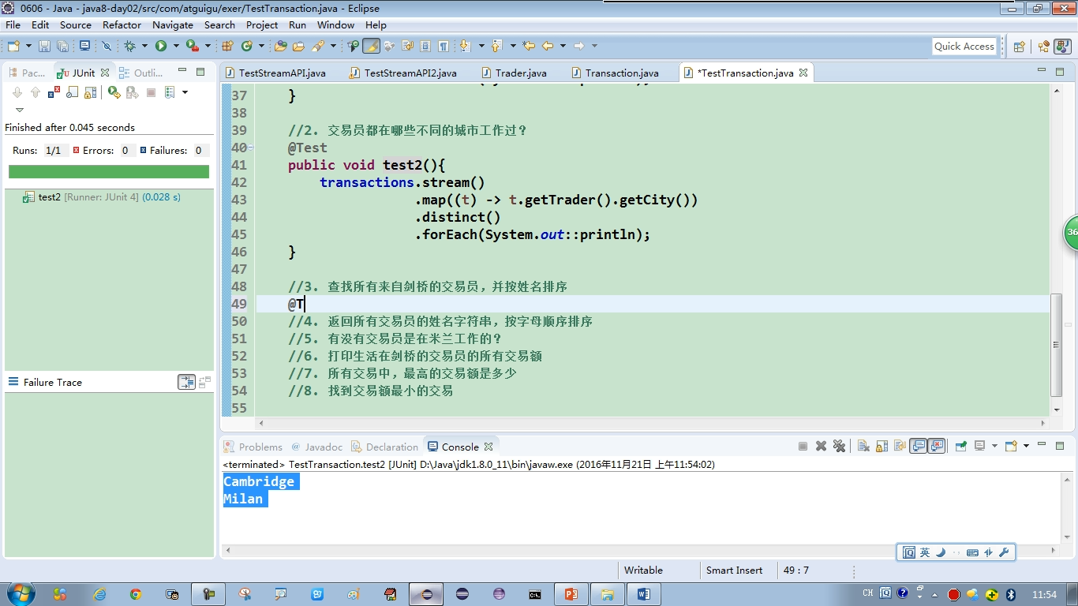Click Windows Start button
Image resolution: width=1078 pixels, height=606 pixels.
point(21,594)
